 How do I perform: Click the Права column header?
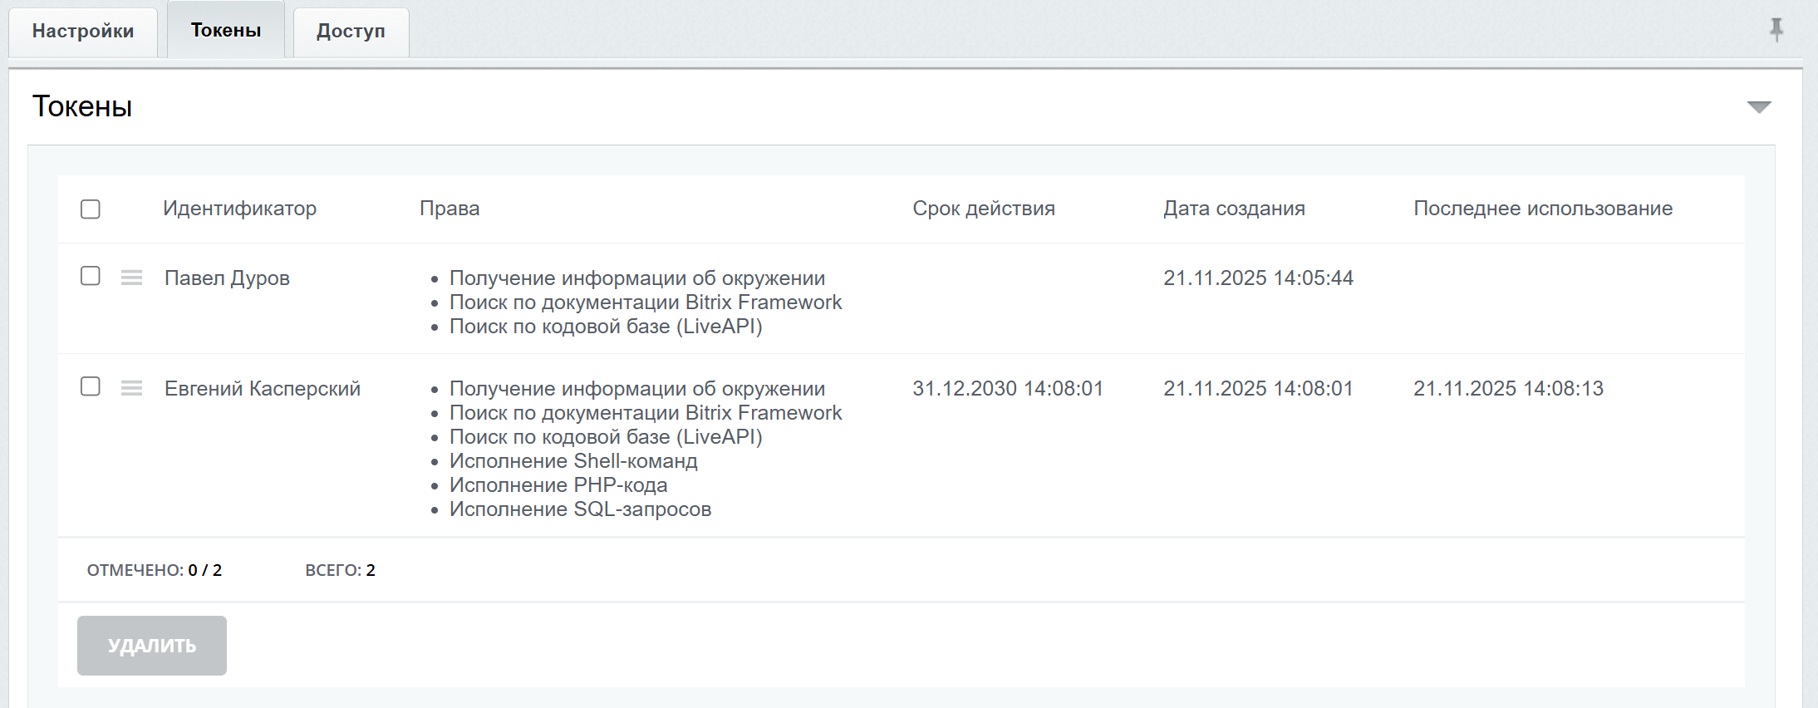coord(450,209)
